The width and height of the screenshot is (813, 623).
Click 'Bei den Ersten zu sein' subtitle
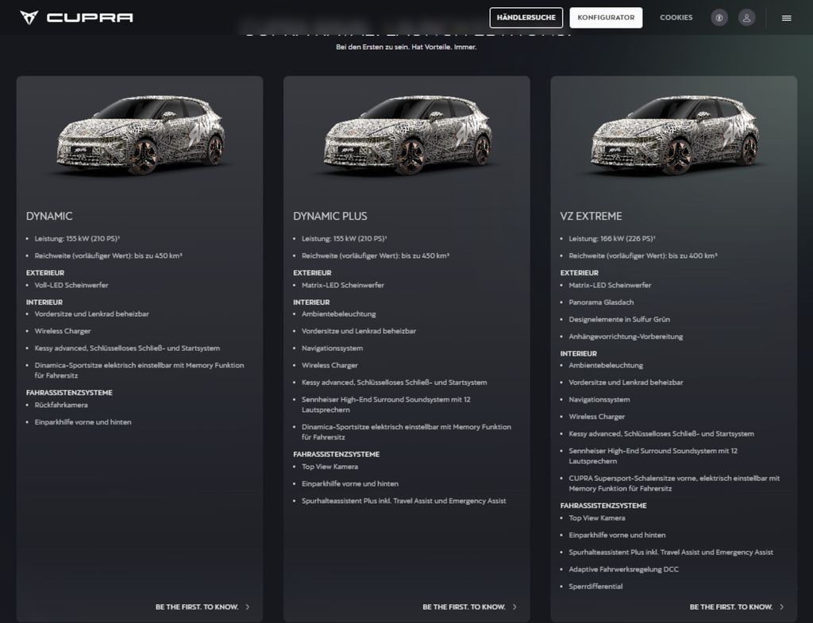click(x=406, y=47)
